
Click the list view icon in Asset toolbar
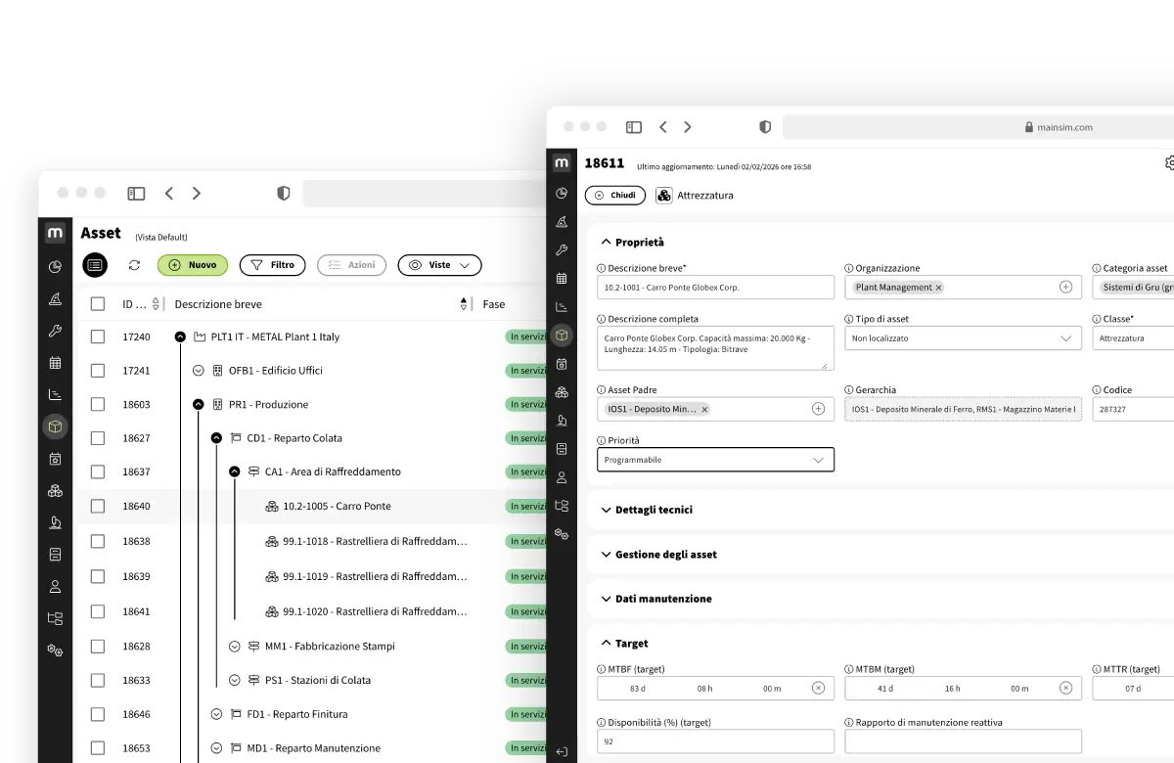pos(95,265)
